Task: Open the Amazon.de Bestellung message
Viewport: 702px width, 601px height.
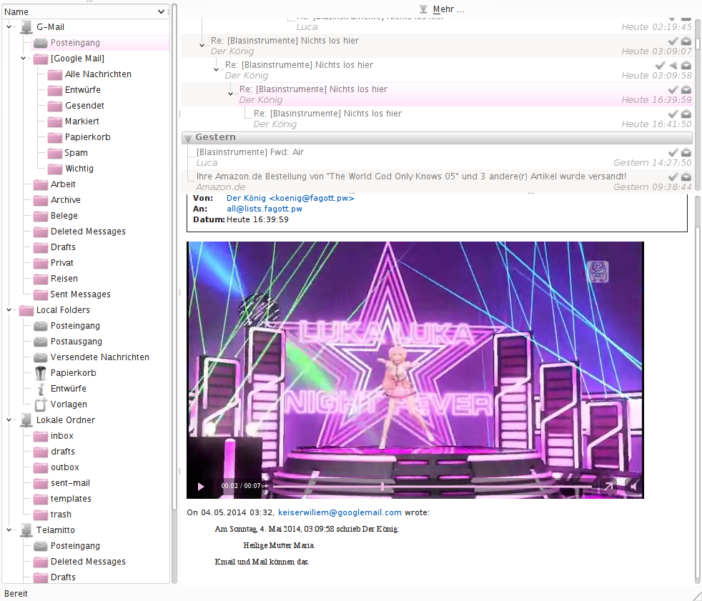Action: 437,182
